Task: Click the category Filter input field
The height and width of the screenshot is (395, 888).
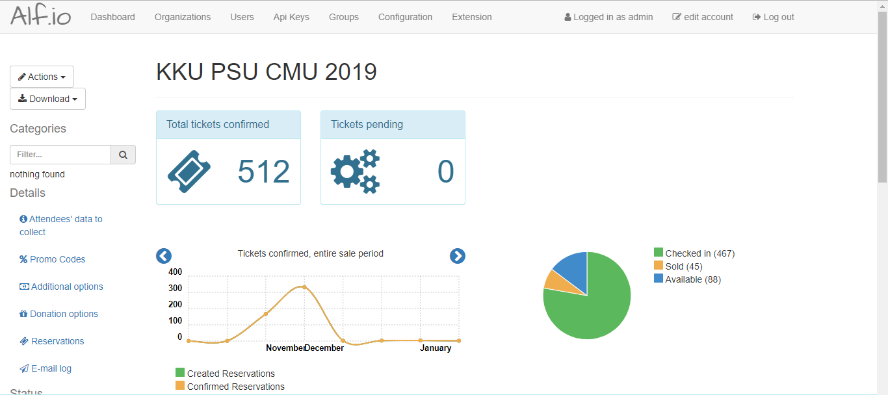Action: coord(60,155)
